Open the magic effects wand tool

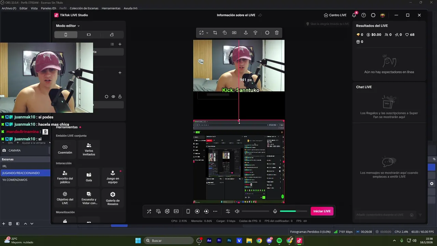click(149, 211)
